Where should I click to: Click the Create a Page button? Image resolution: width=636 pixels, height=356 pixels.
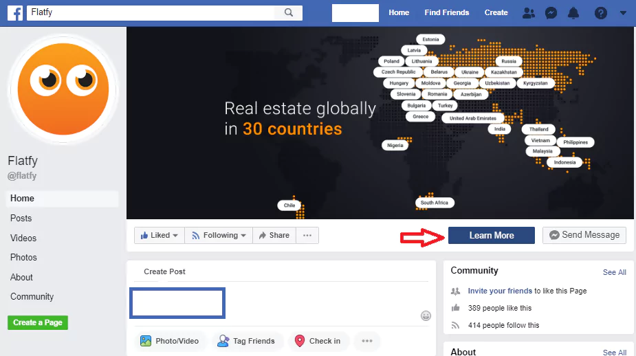38,322
